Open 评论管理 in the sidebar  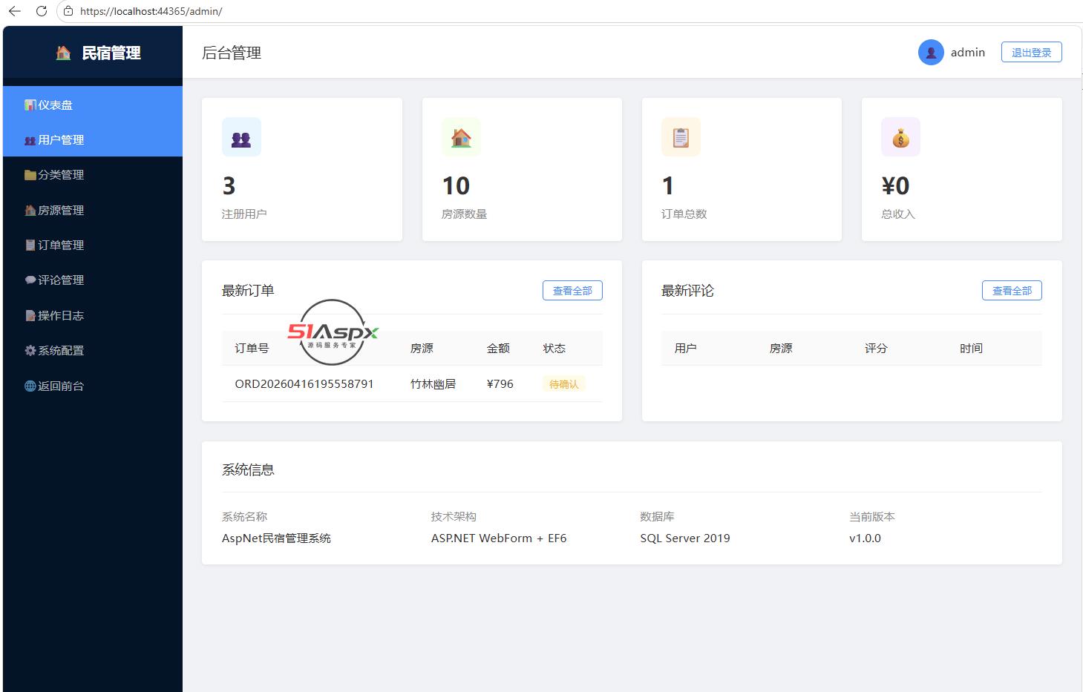point(93,280)
